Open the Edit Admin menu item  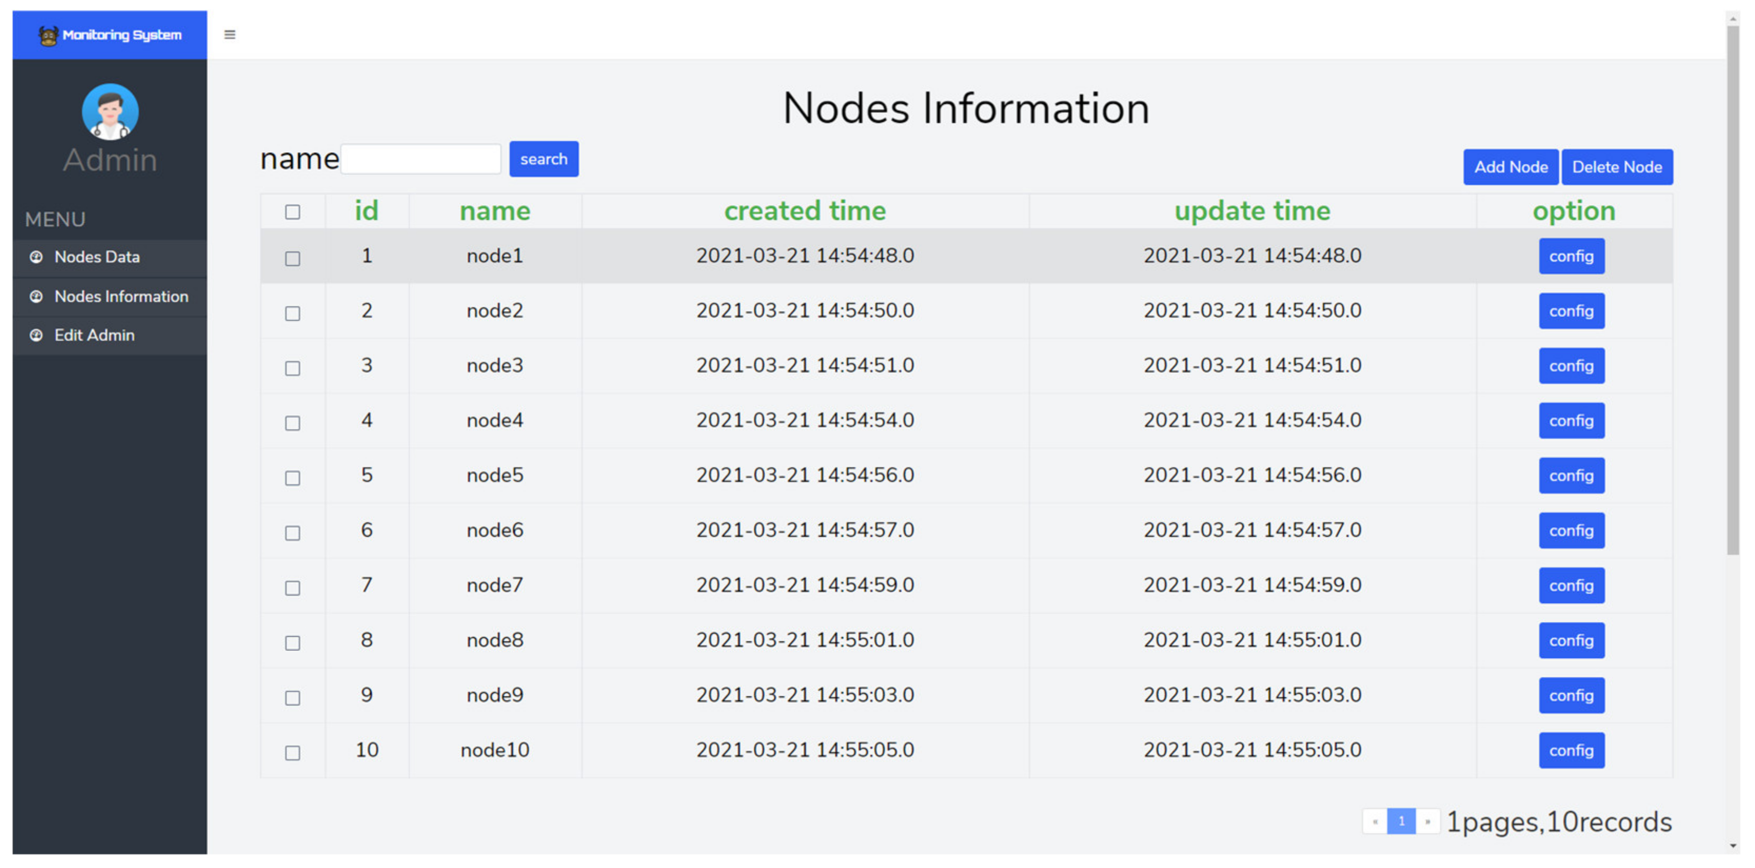tap(95, 335)
